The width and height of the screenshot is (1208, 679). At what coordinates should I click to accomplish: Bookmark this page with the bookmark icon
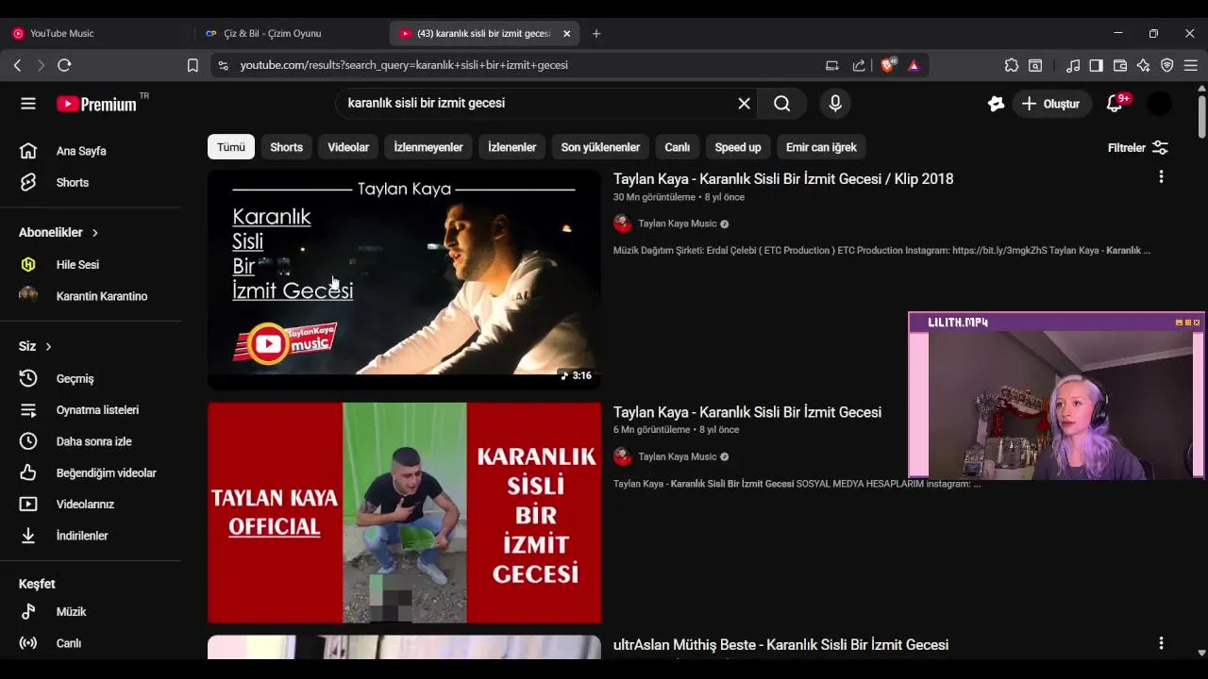coord(193,65)
